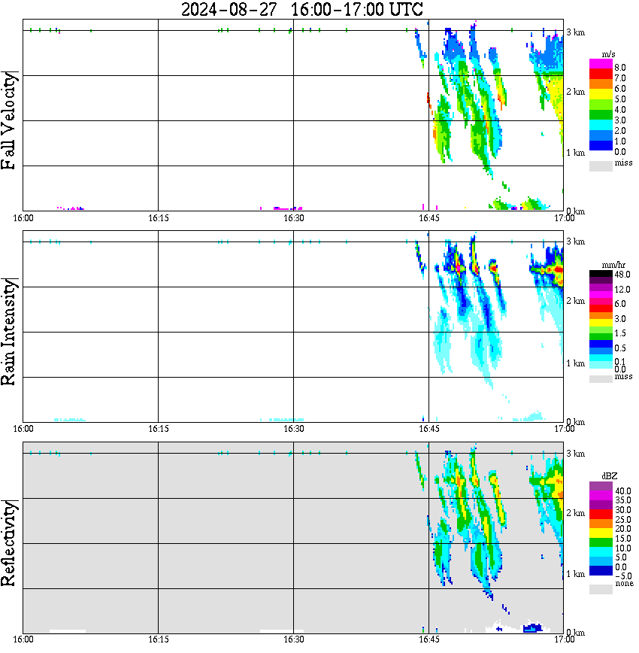The image size is (639, 653).
Task: Click 16:30 tick under Rain Intensity plot
Action: [x=293, y=429]
